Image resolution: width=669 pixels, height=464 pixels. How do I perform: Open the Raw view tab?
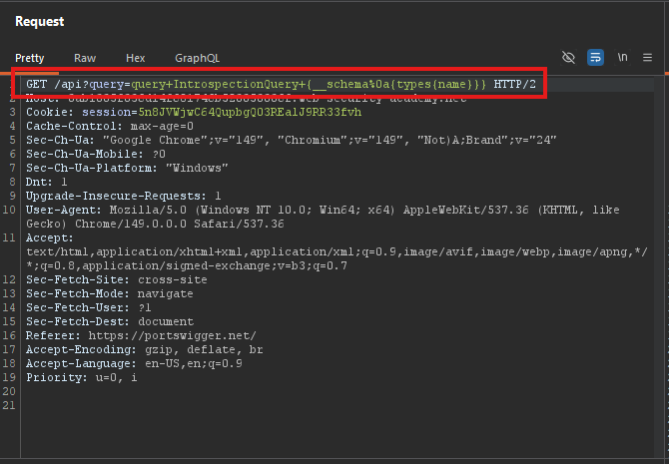(85, 58)
